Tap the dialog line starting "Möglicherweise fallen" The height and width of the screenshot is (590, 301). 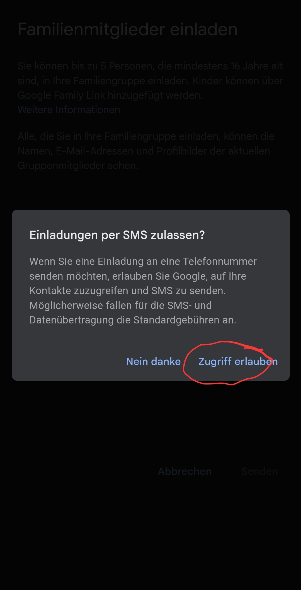pos(120,306)
